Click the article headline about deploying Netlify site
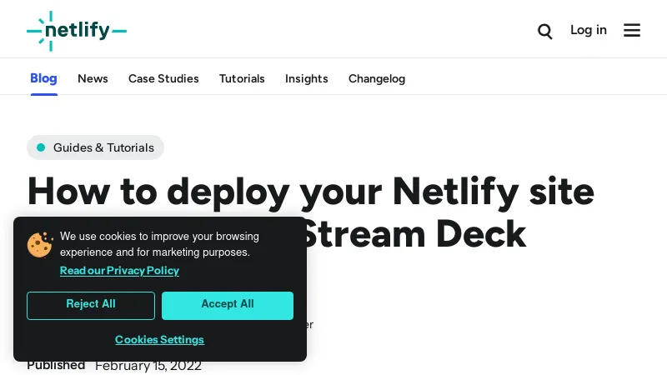This screenshot has width=667, height=375. point(310,192)
